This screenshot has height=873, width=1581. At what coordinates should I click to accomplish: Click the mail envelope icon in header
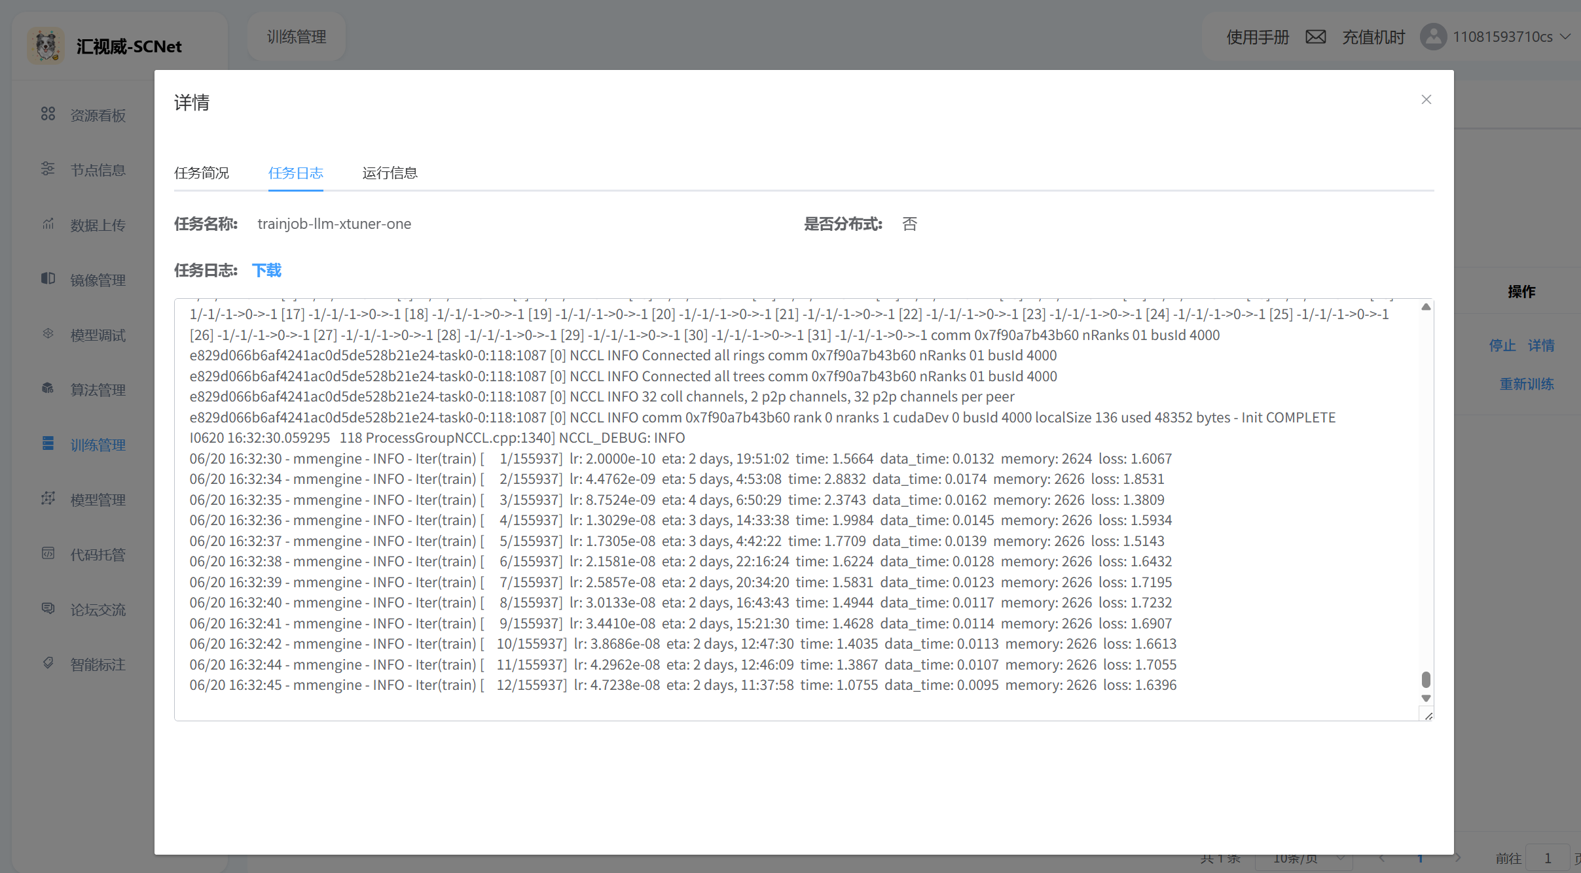coord(1315,37)
